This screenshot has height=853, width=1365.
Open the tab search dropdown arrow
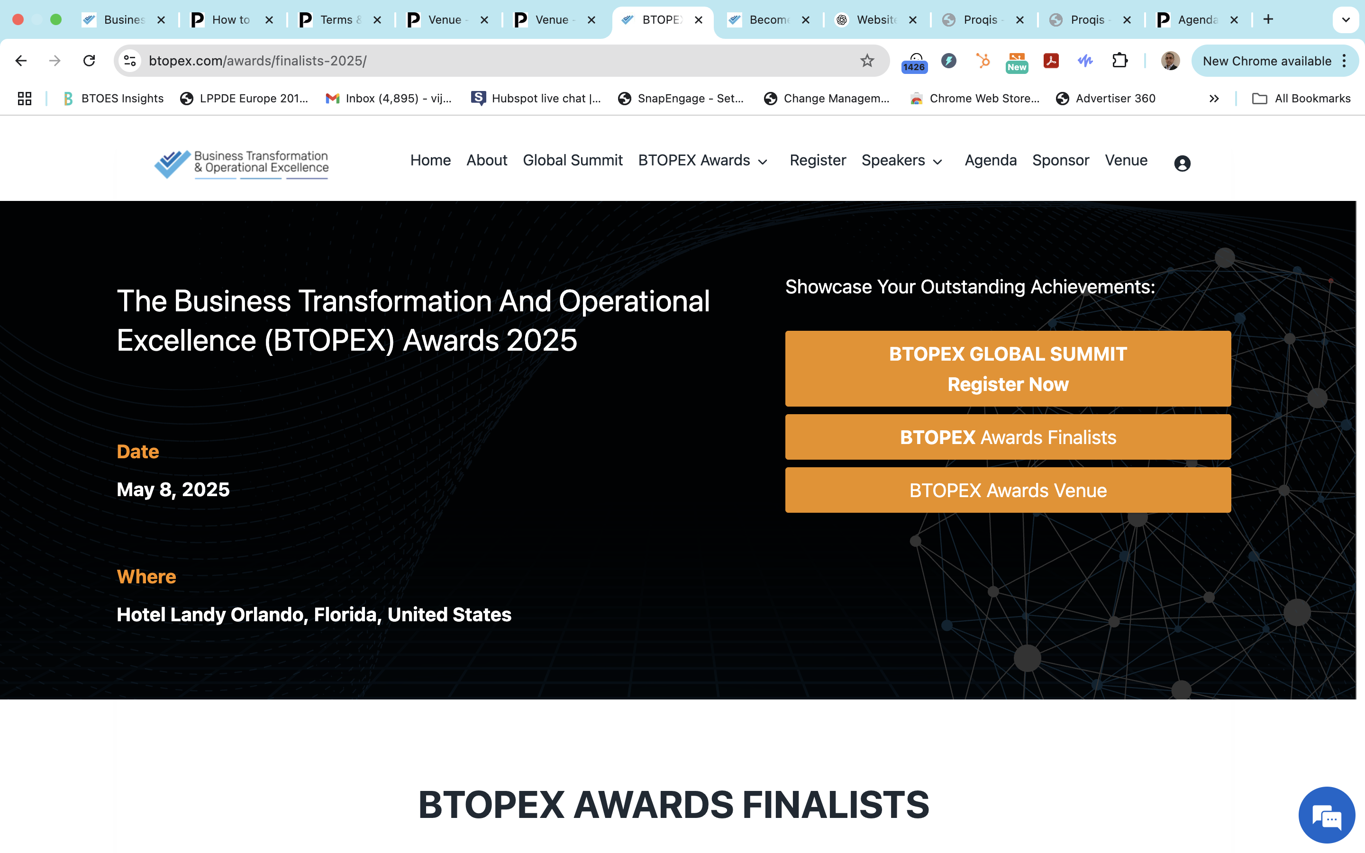pyautogui.click(x=1346, y=20)
